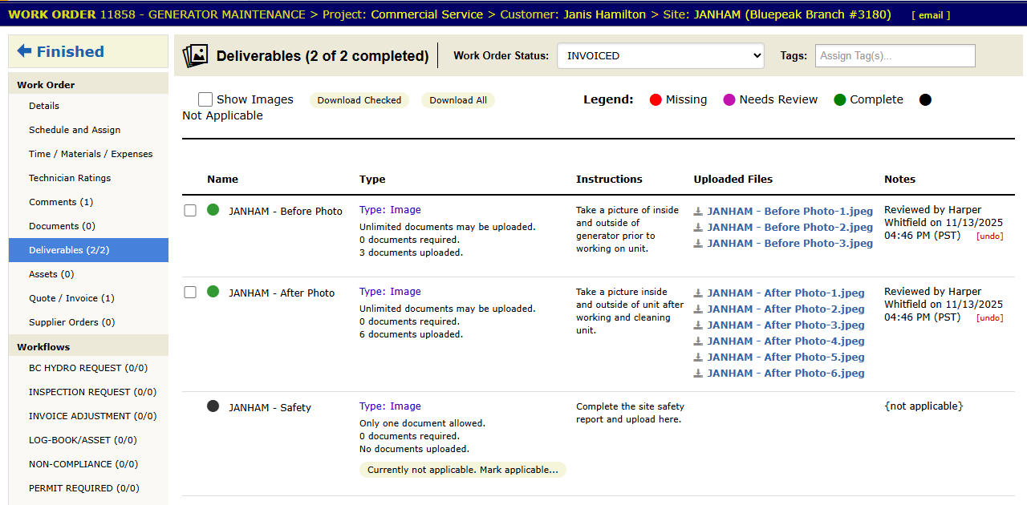
Task: Click the Janis Hamilton customer breadcrumb
Action: pos(604,14)
